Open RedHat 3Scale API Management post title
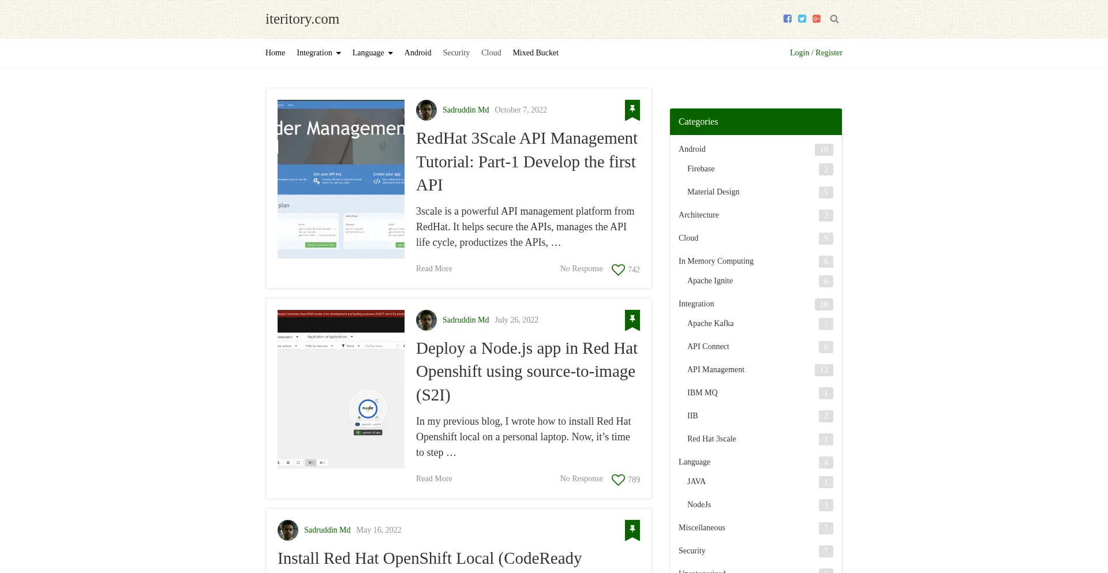1108x573 pixels. (x=526, y=162)
